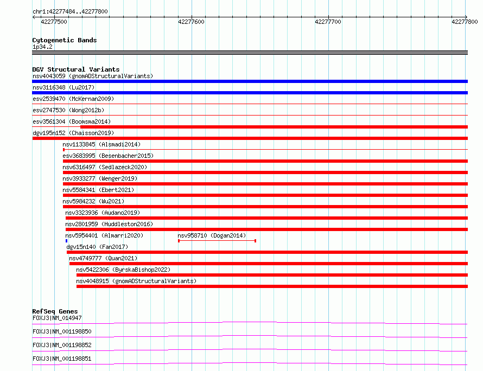This screenshot has width=483, height=371.
Task: Click the blue bar under nsv3116348 (Lu2017)
Action: (250, 93)
